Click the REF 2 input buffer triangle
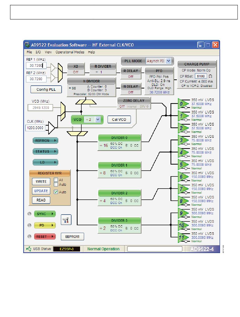Screen dimensions: 240x317 pos(53,78)
